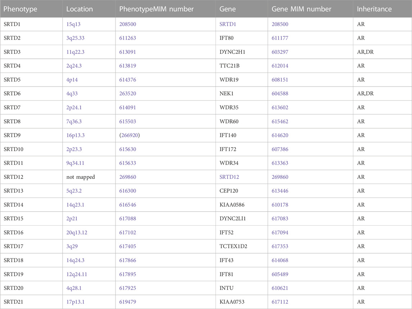Select the WDR35 gene cell

(242, 107)
